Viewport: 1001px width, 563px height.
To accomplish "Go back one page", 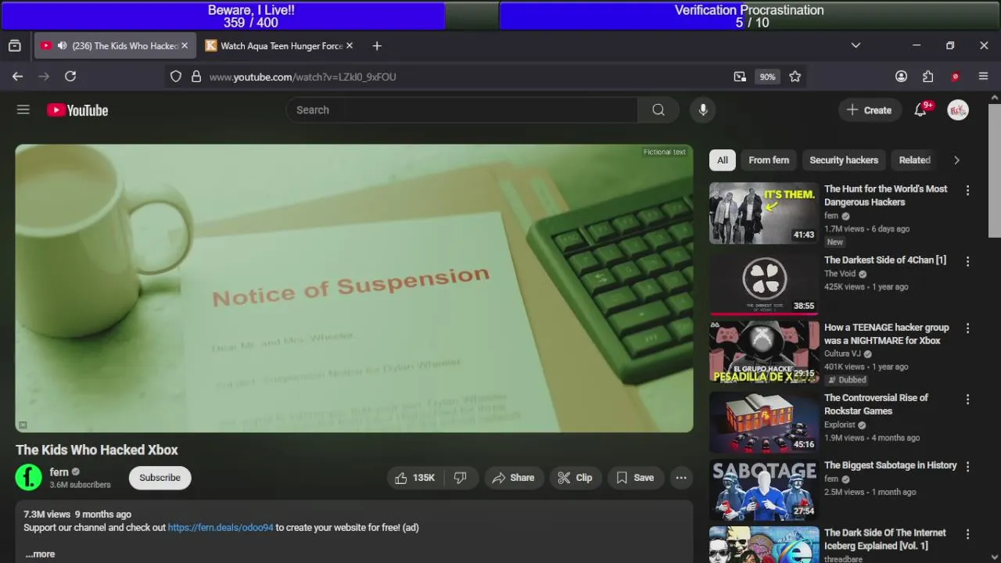I will click(x=17, y=77).
